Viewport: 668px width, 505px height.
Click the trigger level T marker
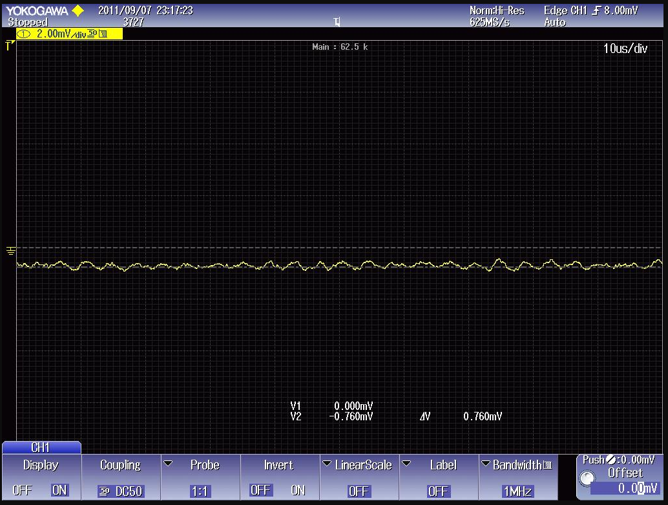pyautogui.click(x=9, y=45)
